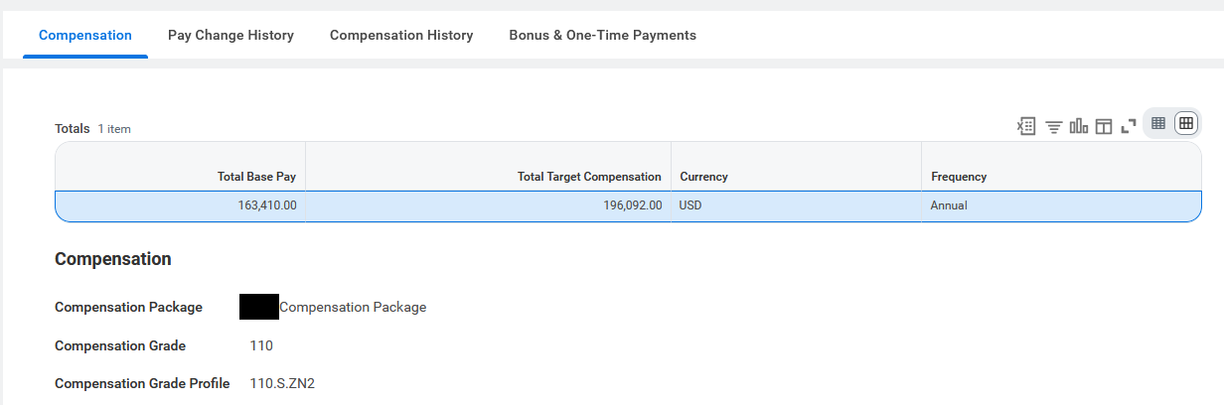Viewport: 1224px width, 405px height.
Task: Switch to Pay Change History tab
Action: point(230,35)
